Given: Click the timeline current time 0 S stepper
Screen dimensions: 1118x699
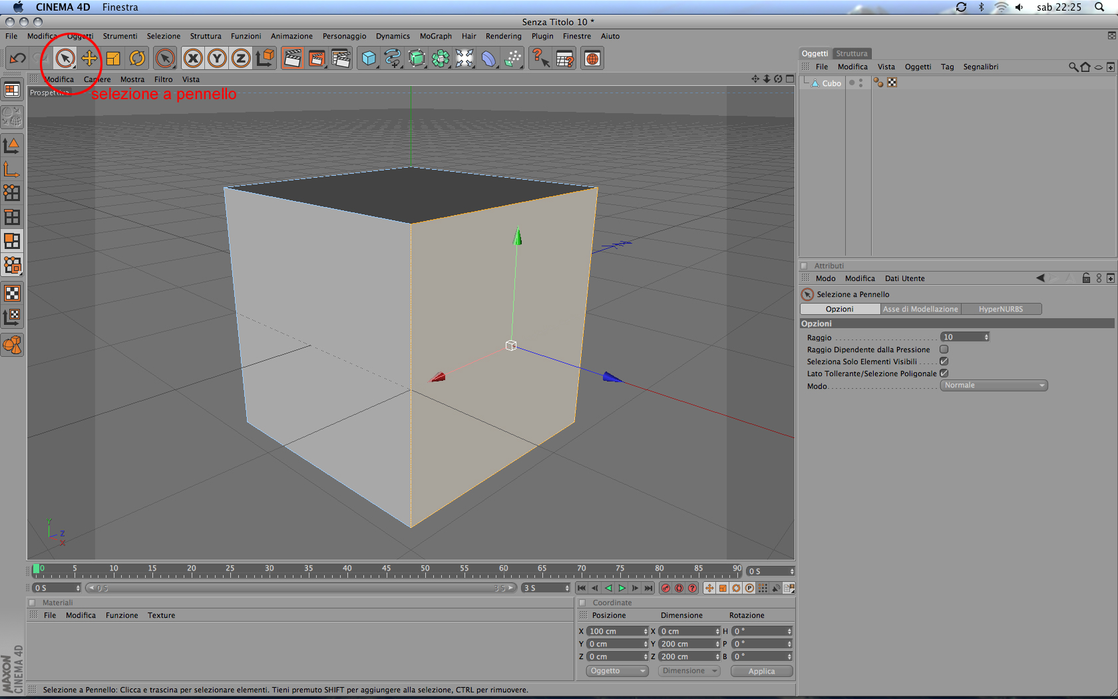Looking at the screenshot, I should 792,571.
